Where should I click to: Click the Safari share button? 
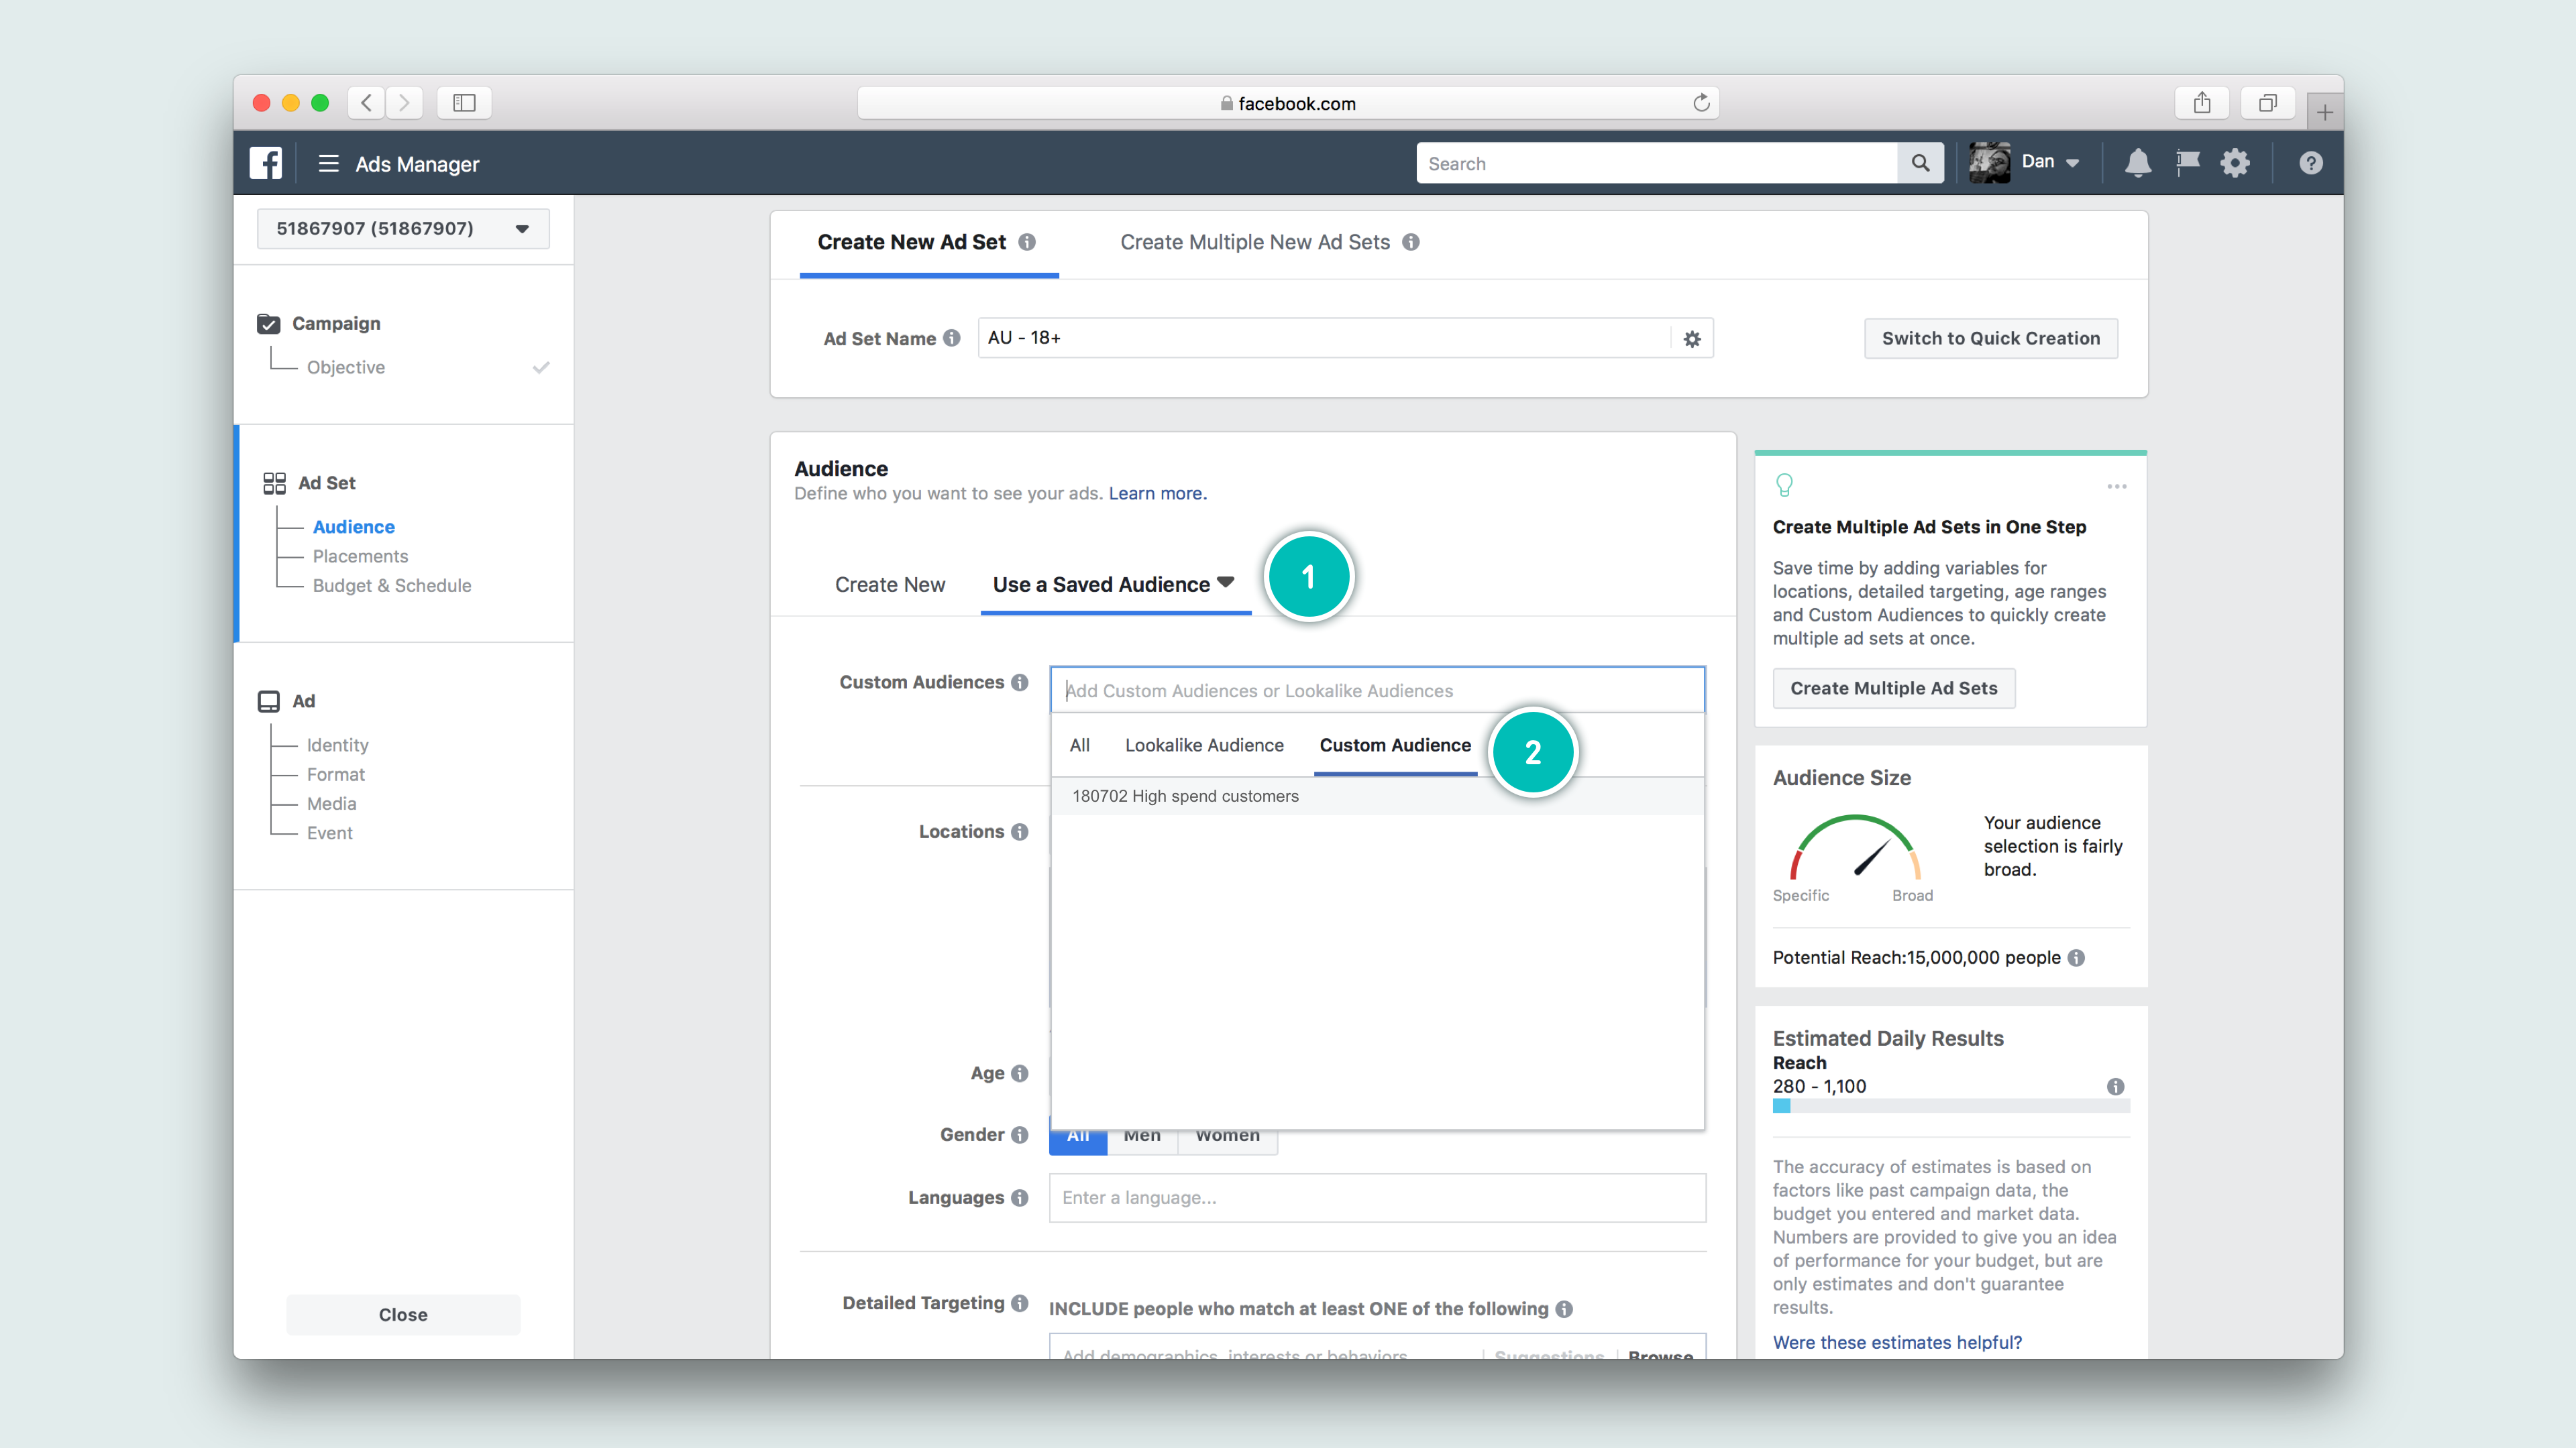2202,102
